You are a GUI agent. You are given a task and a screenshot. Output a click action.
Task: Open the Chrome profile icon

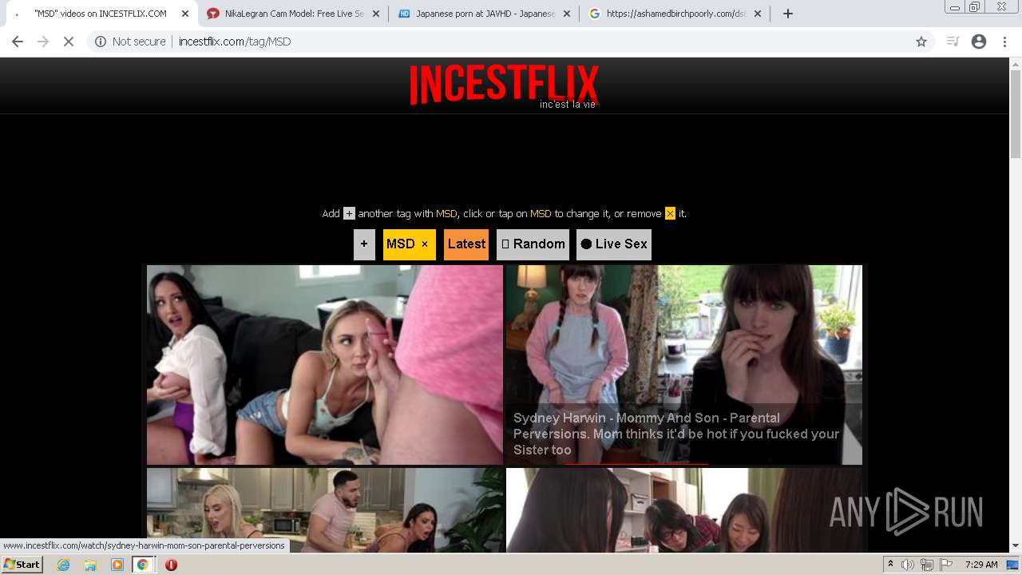(x=979, y=42)
